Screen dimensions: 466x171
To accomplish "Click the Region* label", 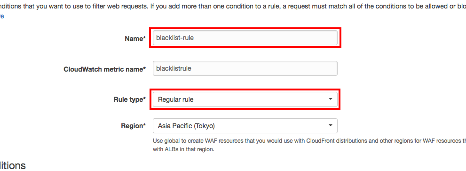I will [134, 126].
